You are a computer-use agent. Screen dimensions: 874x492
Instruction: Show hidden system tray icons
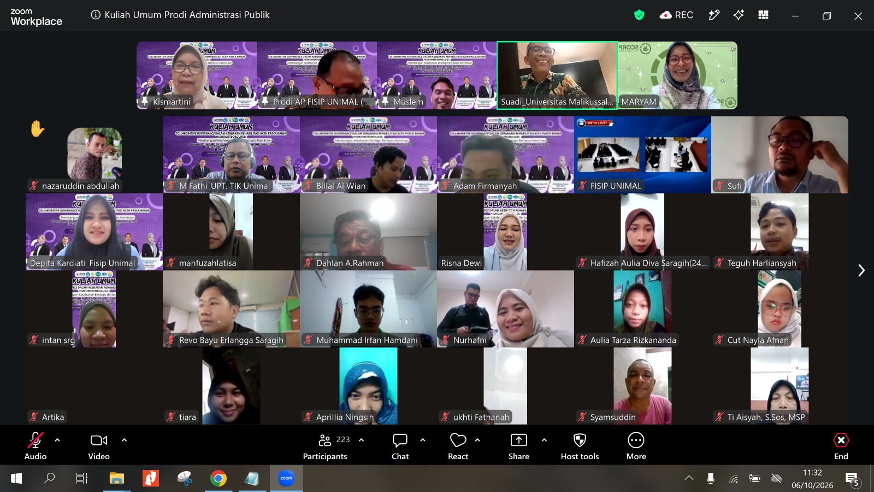click(689, 478)
